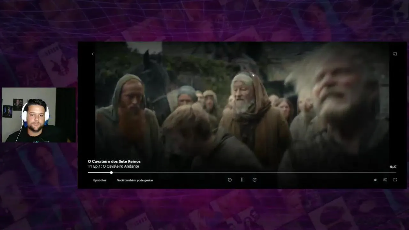Click the remaining time -48:27 label
409x230 pixels.
(x=392, y=167)
